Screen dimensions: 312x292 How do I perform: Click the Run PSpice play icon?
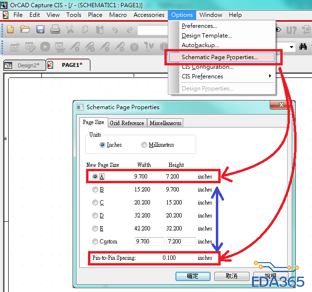[x=45, y=47]
